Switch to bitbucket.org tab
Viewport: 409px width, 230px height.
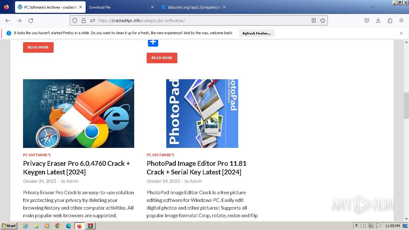[194, 7]
